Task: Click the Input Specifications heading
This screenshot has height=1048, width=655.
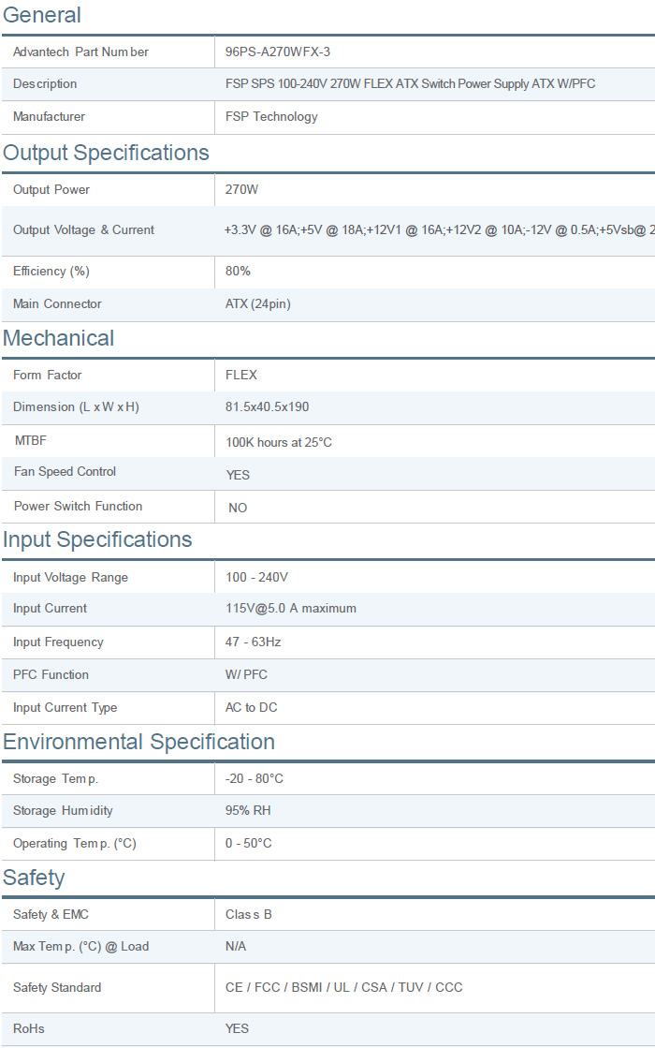Action: click(x=97, y=539)
